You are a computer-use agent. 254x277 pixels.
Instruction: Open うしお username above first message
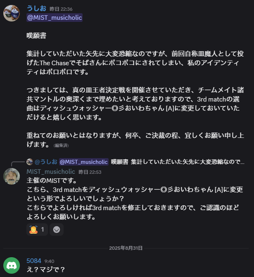click(x=36, y=8)
